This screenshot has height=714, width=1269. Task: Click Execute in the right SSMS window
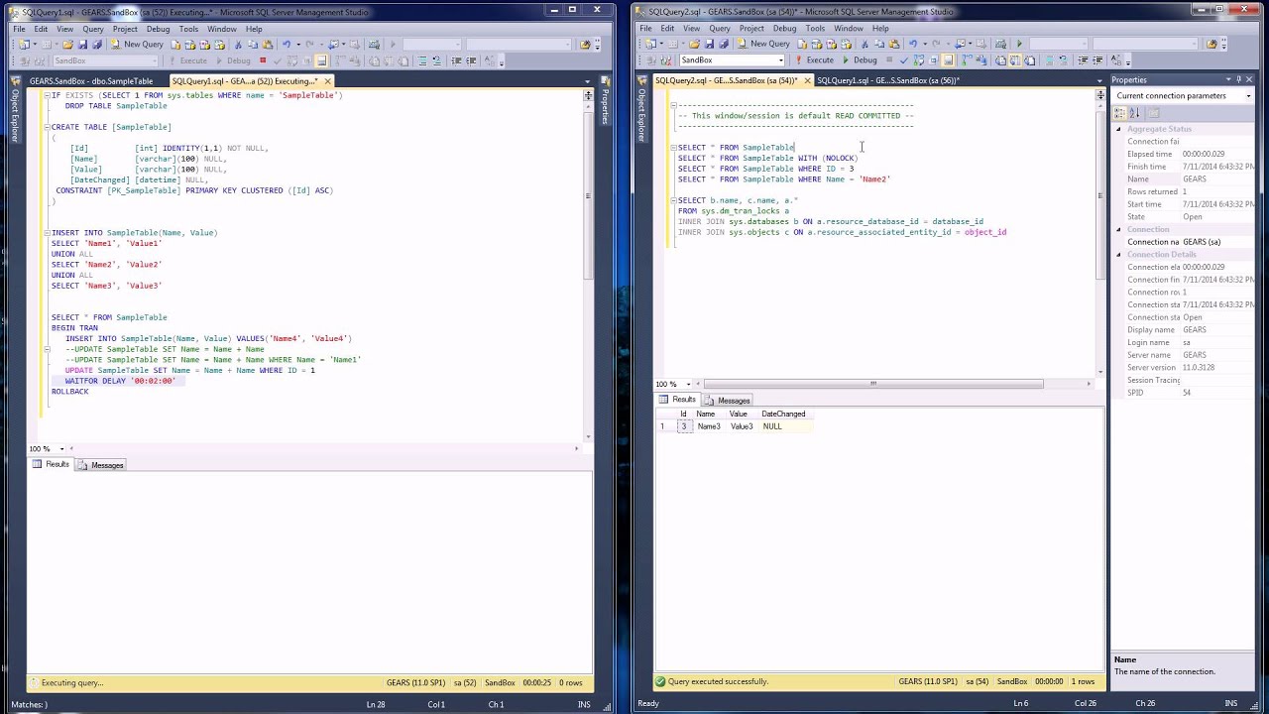click(815, 59)
